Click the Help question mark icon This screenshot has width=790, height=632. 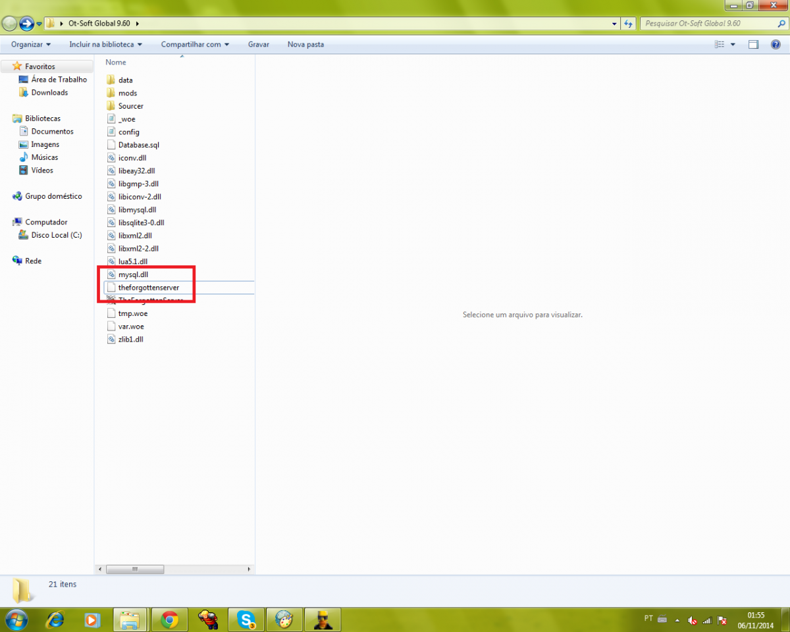[776, 45]
